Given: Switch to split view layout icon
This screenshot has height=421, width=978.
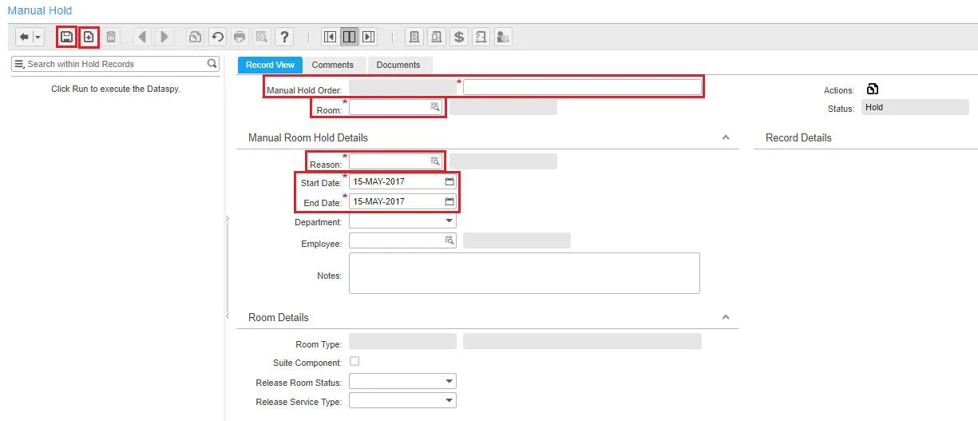Looking at the screenshot, I should (x=349, y=37).
